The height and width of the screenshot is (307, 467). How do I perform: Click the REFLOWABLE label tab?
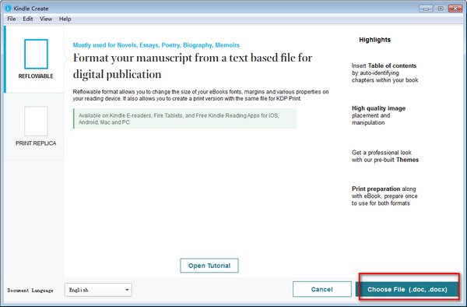point(36,76)
